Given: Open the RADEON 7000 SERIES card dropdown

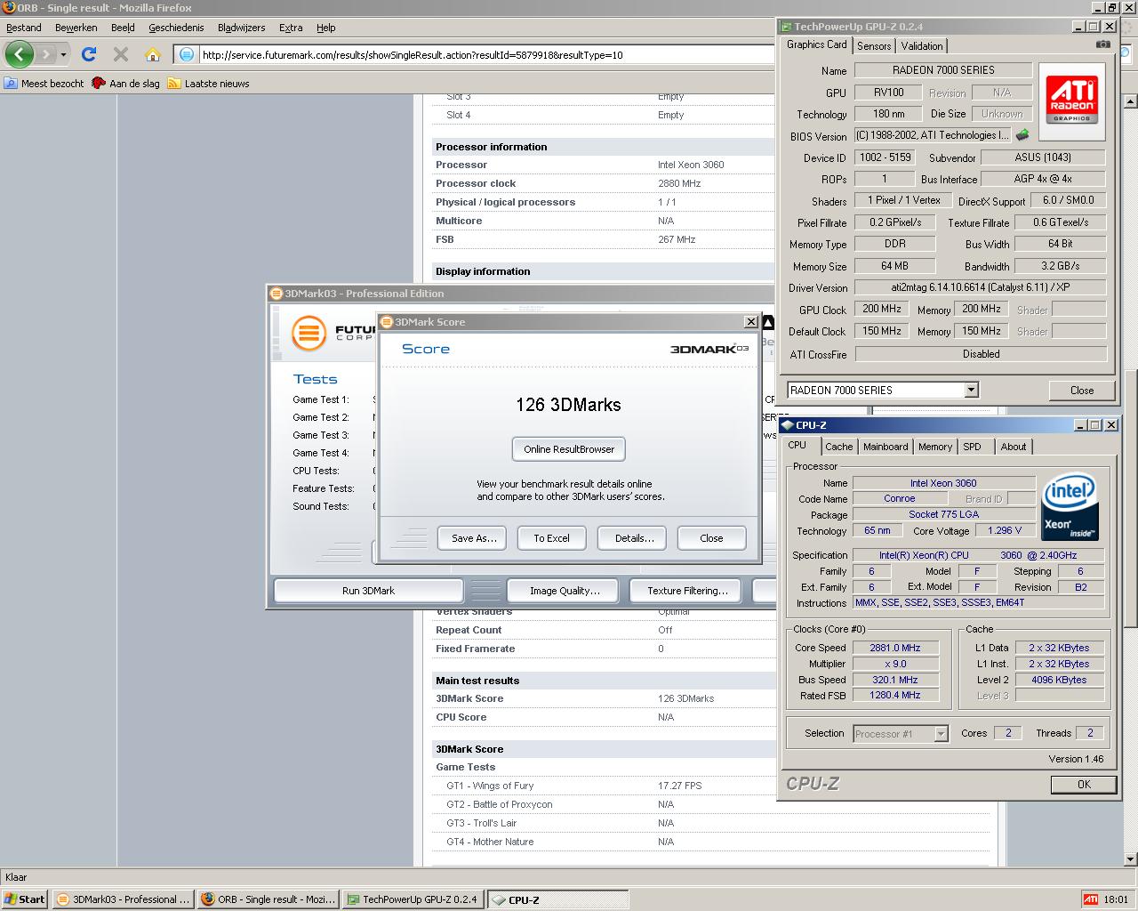Looking at the screenshot, I should point(971,390).
